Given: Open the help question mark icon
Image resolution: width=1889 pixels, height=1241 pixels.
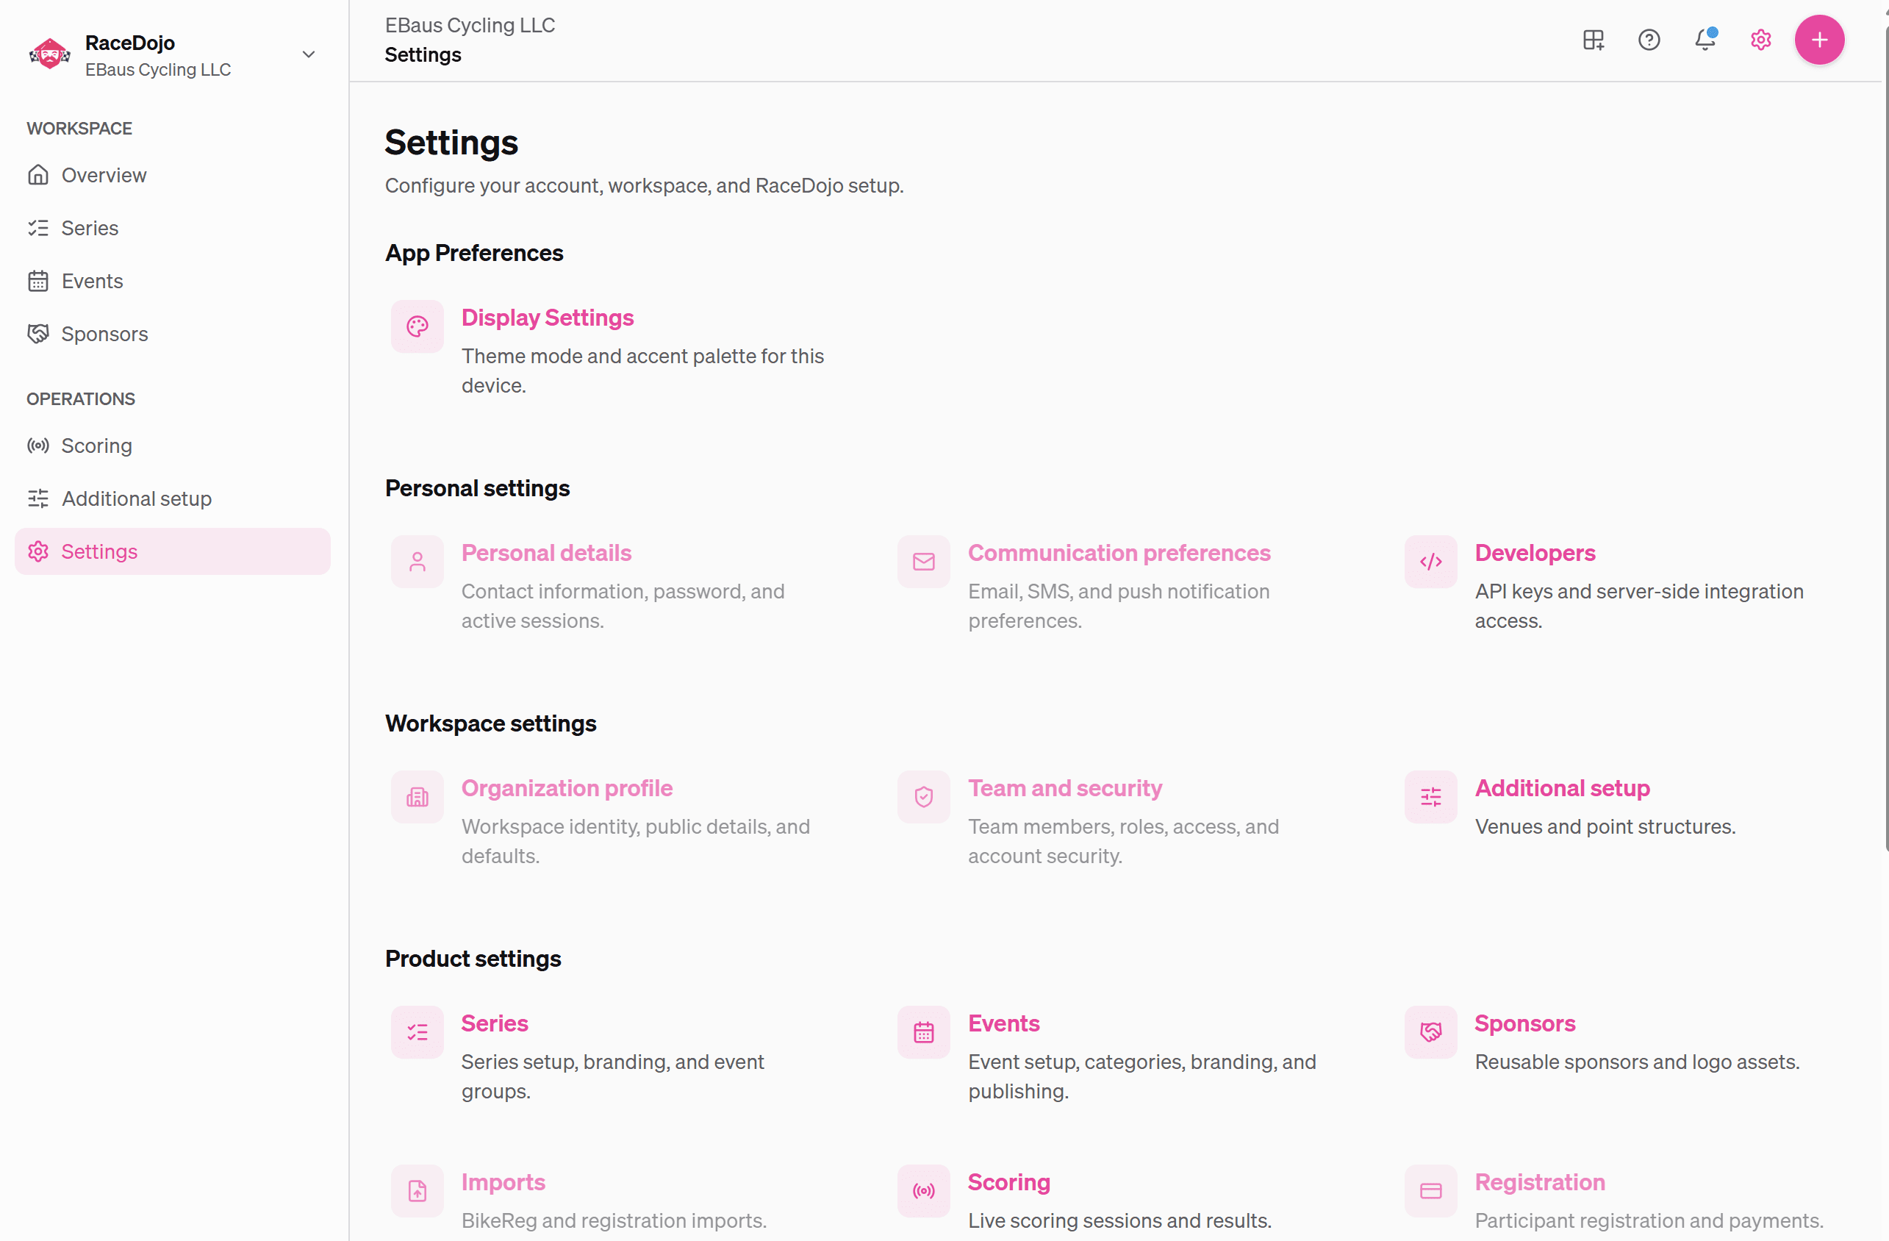Looking at the screenshot, I should 1649,40.
